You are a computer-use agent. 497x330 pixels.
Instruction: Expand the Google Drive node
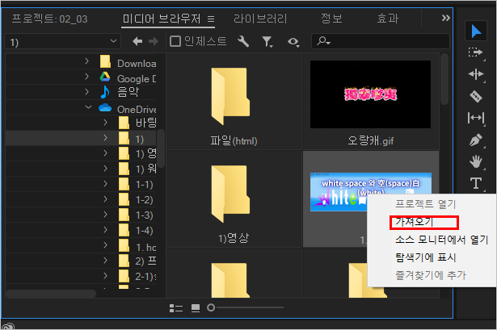[x=86, y=77]
